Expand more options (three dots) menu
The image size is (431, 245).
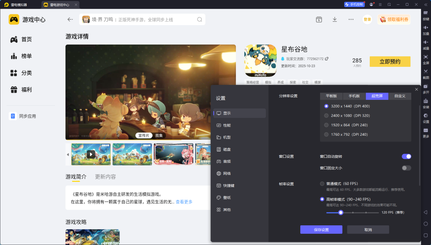351,19
